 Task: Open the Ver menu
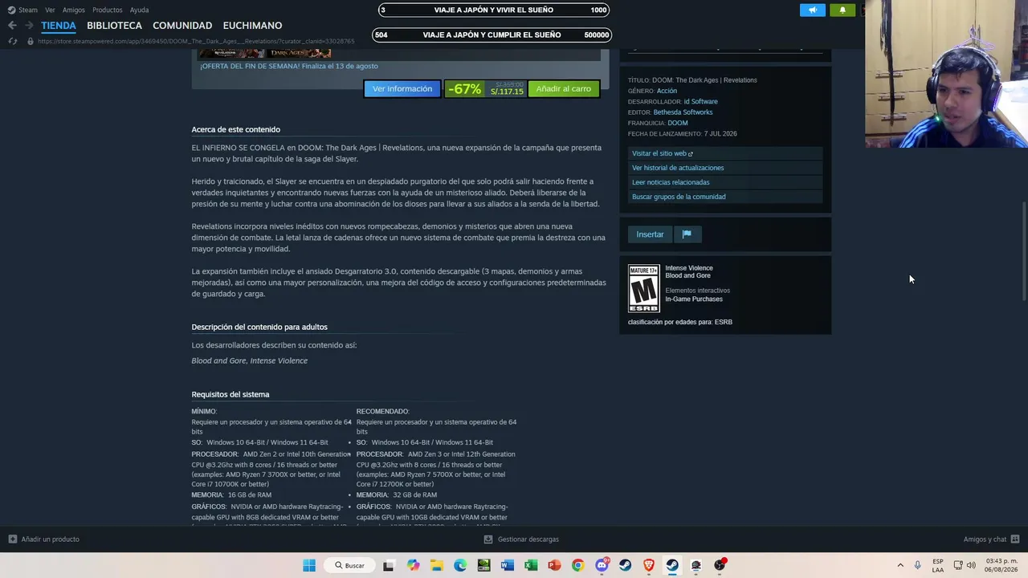pos(50,10)
